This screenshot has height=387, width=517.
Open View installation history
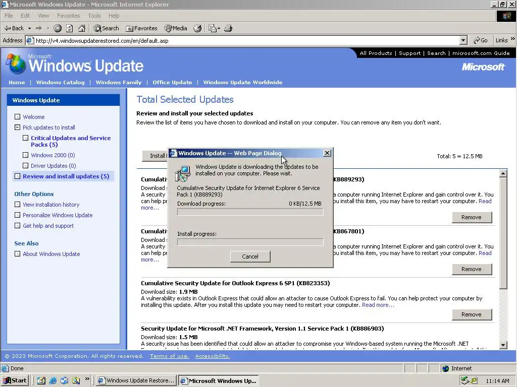(x=51, y=205)
